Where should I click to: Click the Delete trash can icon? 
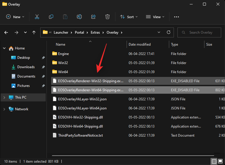pyautogui.click(x=108, y=17)
